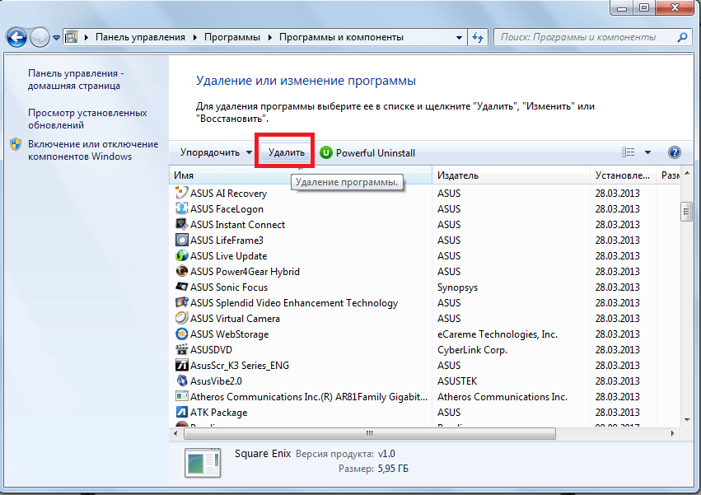The height and width of the screenshot is (495, 701).
Task: Select the ASUS WebStorage name
Action: point(229,334)
